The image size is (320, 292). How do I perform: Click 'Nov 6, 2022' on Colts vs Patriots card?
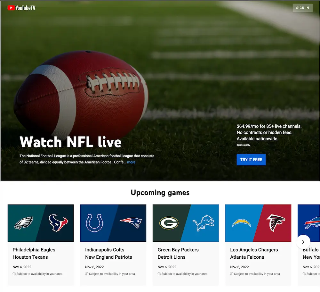94,267
